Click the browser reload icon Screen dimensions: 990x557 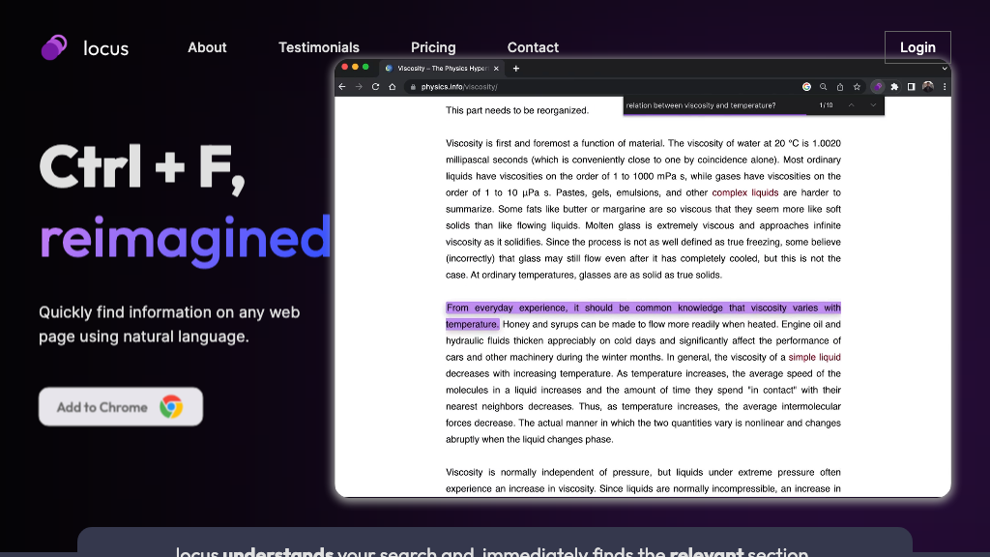pyautogui.click(x=375, y=87)
